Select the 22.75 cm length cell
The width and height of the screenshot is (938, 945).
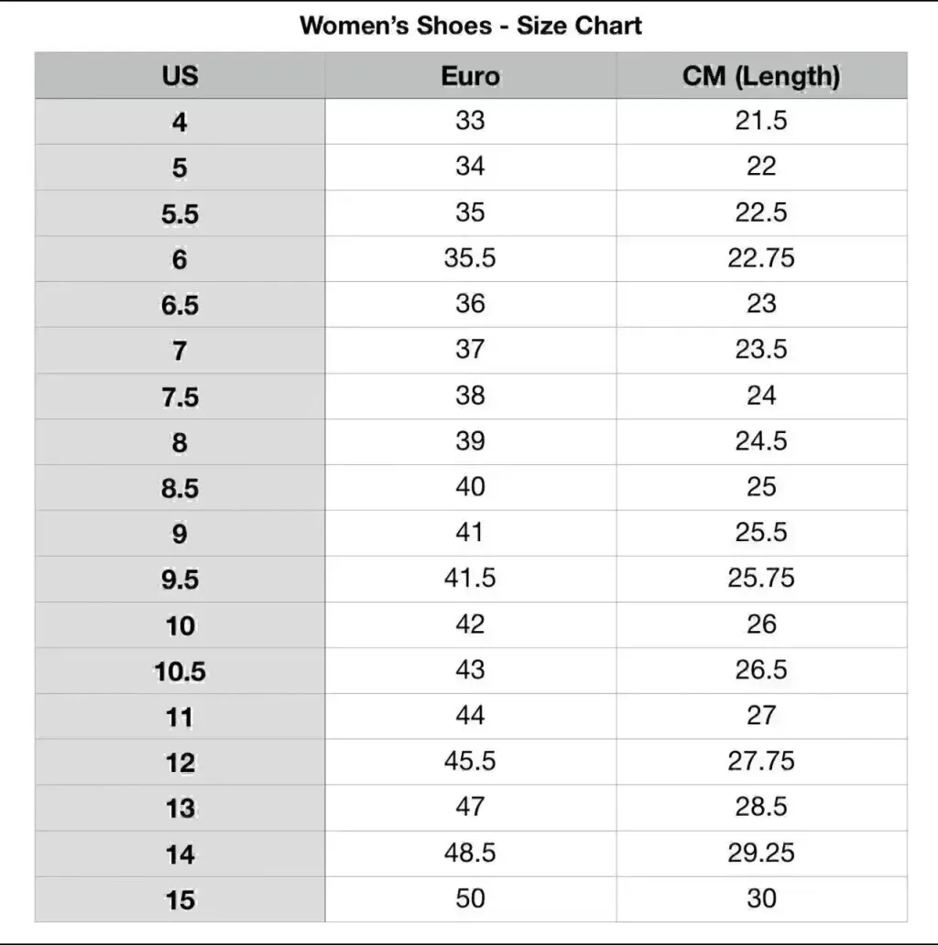coord(760,258)
